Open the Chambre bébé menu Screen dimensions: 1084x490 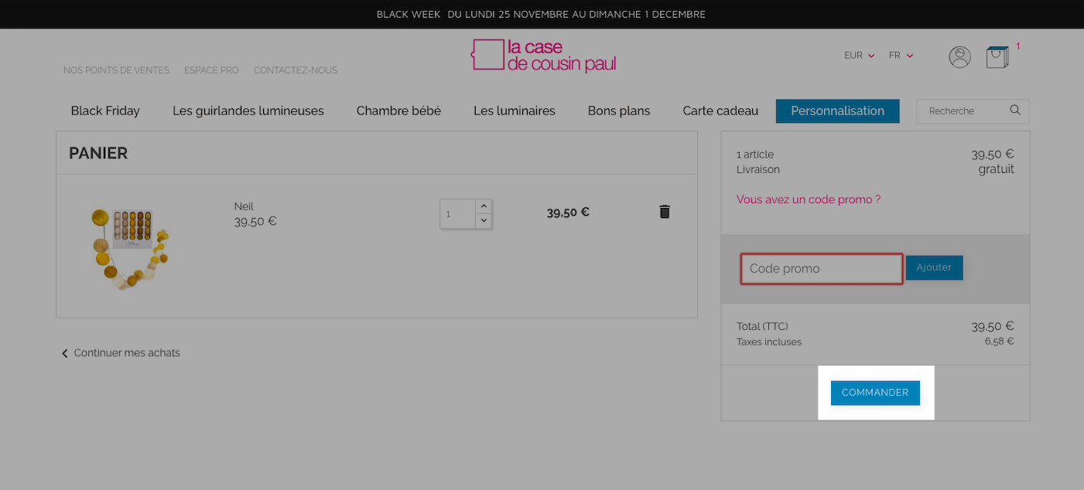click(x=398, y=111)
